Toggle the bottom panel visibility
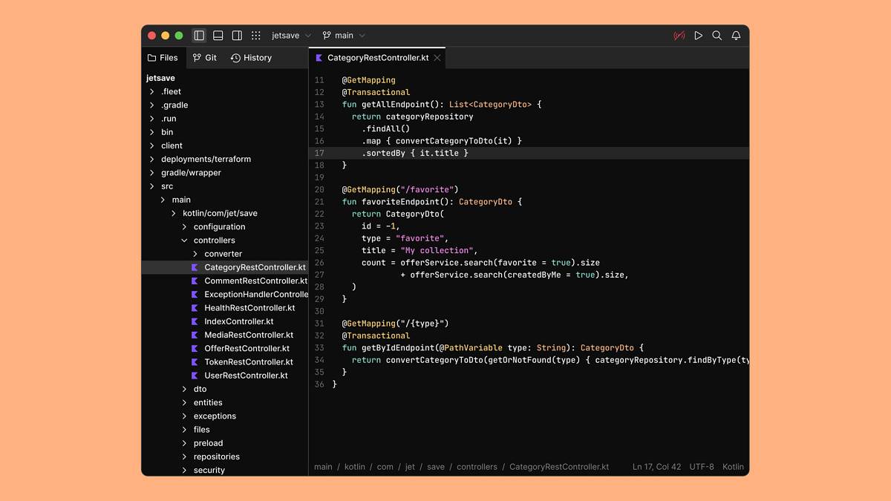 click(x=218, y=36)
